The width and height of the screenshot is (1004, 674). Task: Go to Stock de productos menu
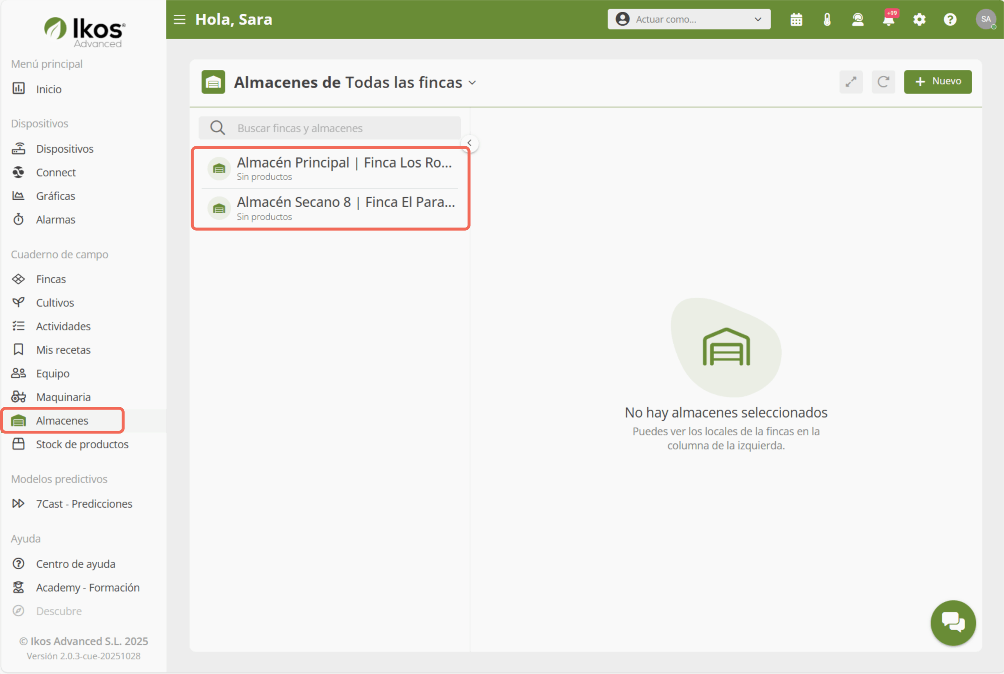click(x=82, y=444)
